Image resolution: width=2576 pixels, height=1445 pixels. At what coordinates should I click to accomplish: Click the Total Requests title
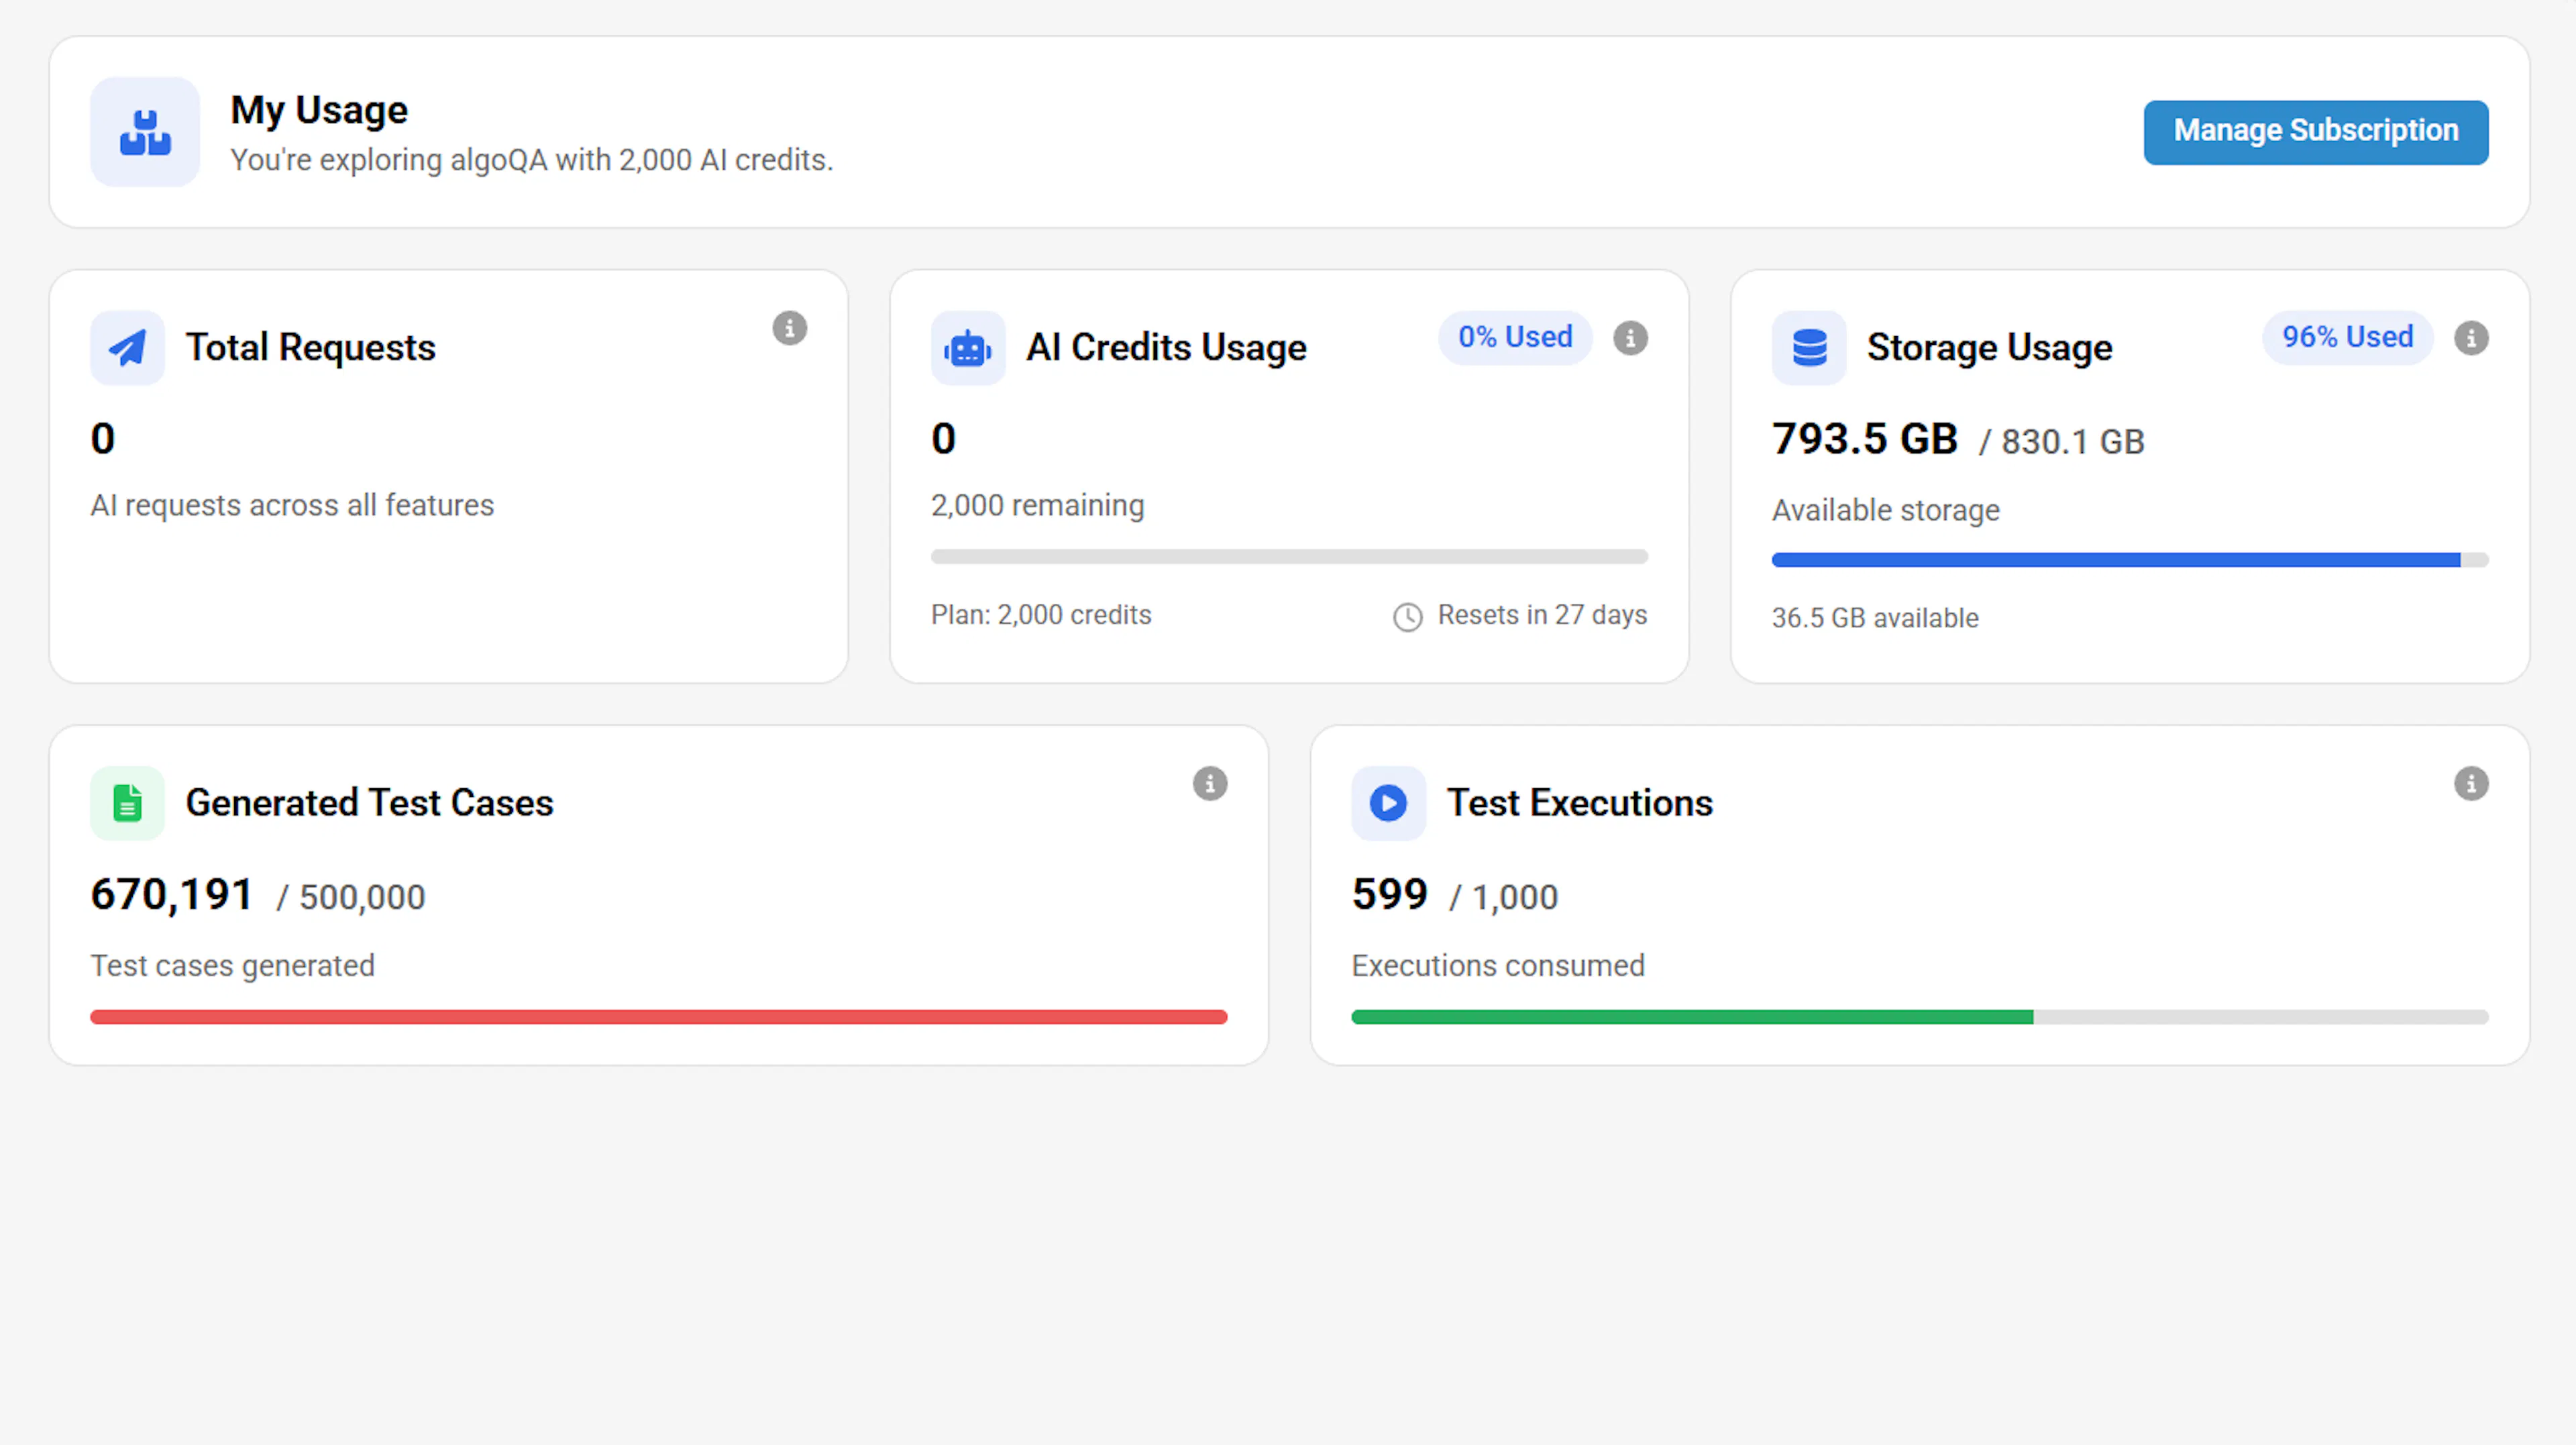pos(311,348)
